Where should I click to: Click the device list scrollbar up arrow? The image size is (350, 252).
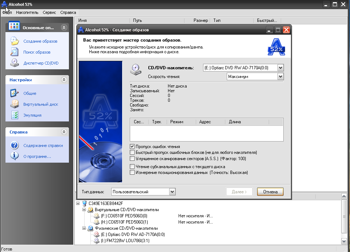point(344,197)
